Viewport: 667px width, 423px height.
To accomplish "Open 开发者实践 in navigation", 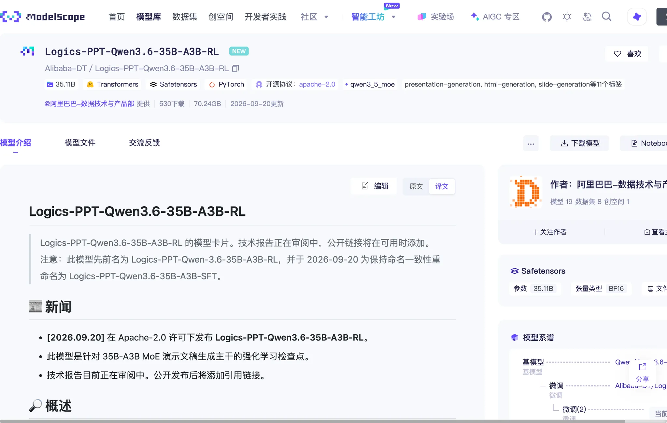I will click(x=265, y=17).
